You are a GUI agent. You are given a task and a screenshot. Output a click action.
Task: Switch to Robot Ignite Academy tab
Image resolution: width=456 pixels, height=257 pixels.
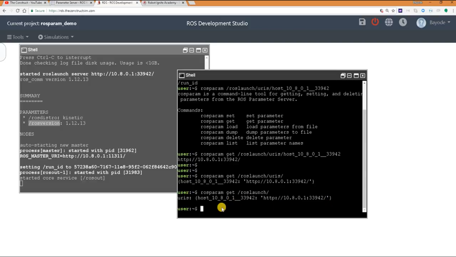click(x=163, y=3)
